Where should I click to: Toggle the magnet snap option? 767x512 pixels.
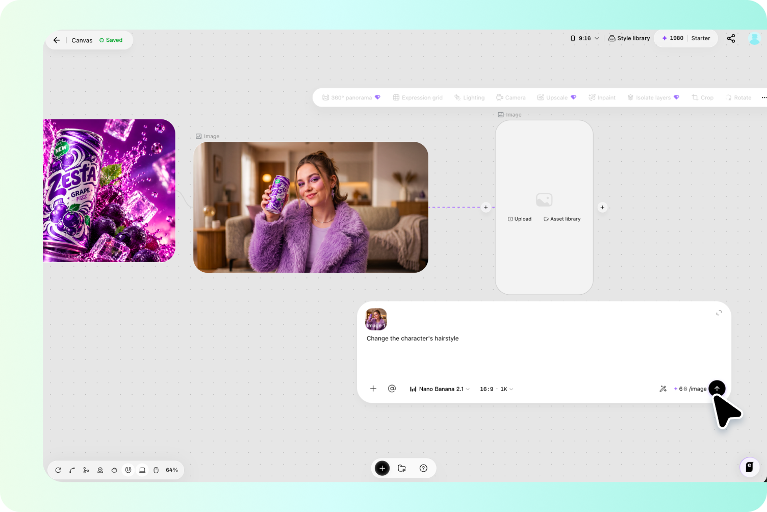(129, 470)
